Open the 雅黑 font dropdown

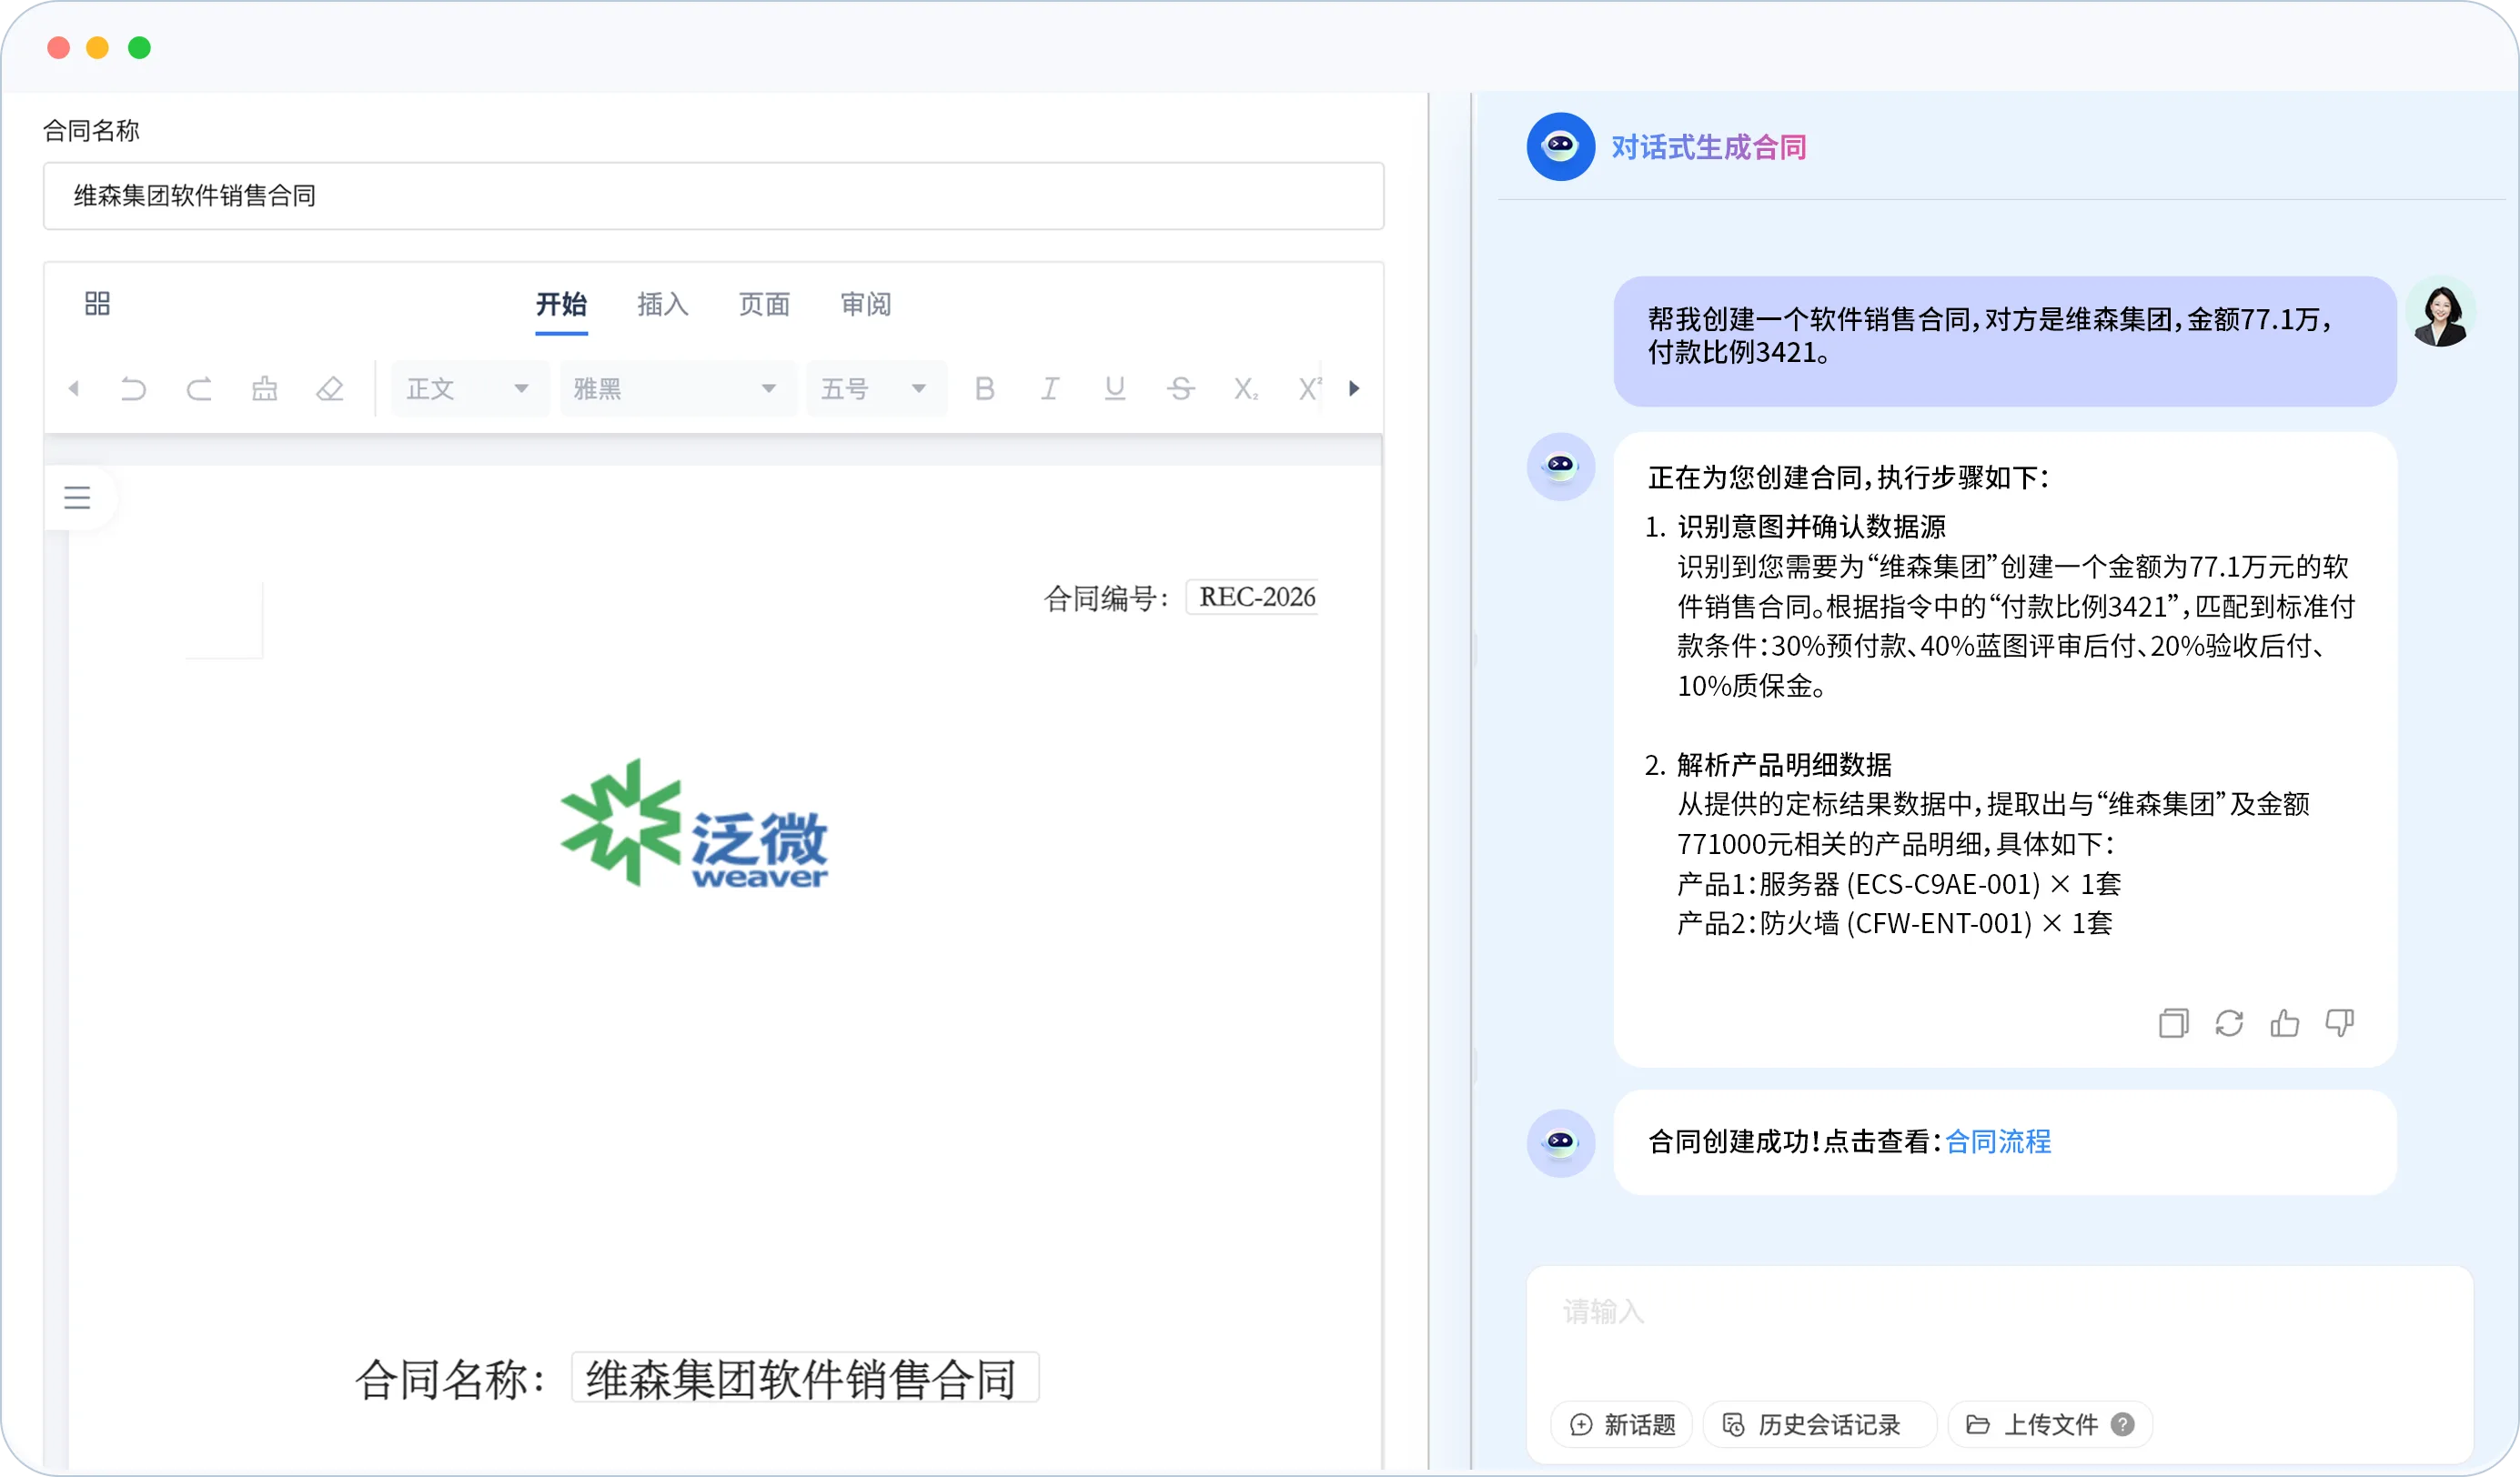[x=677, y=388]
